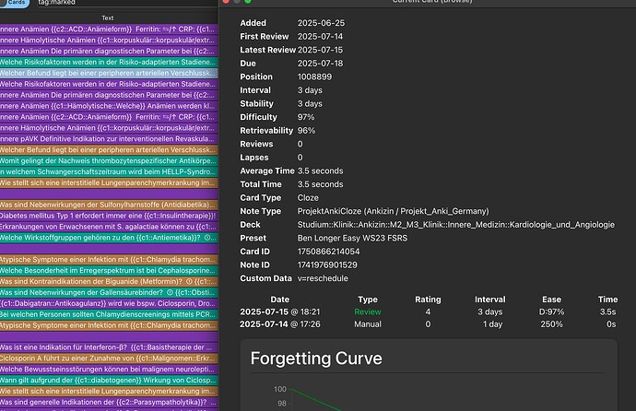The height and width of the screenshot is (411, 636).
Task: Select row Innere Anämien c1::Hämolytische::Welche
Action: click(x=109, y=106)
